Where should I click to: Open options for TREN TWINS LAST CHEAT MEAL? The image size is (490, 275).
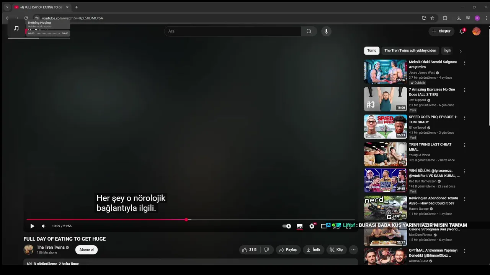(465, 145)
